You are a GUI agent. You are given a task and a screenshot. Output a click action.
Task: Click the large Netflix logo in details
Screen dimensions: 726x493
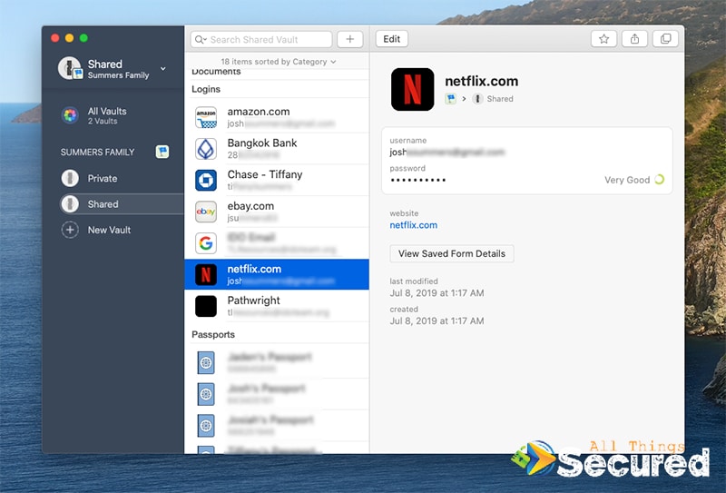coord(413,89)
